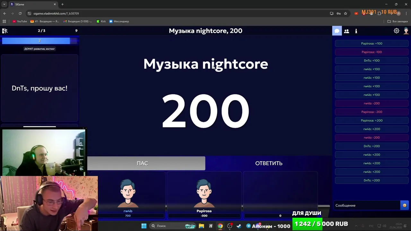
Task: Open the Kick bookmark
Action: [101, 21]
